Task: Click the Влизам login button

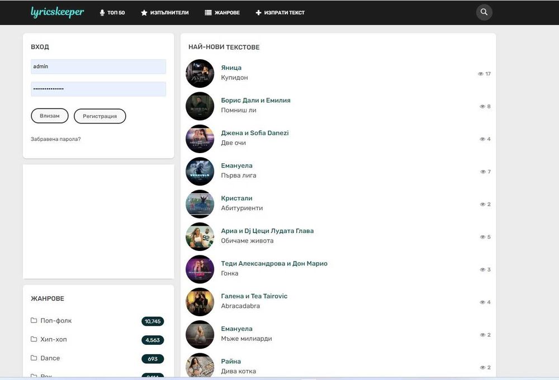Action: (x=50, y=116)
